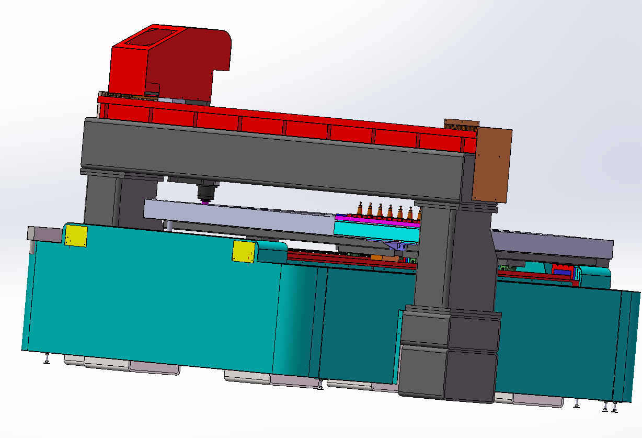Select the cyan tool magazine block

376,231
